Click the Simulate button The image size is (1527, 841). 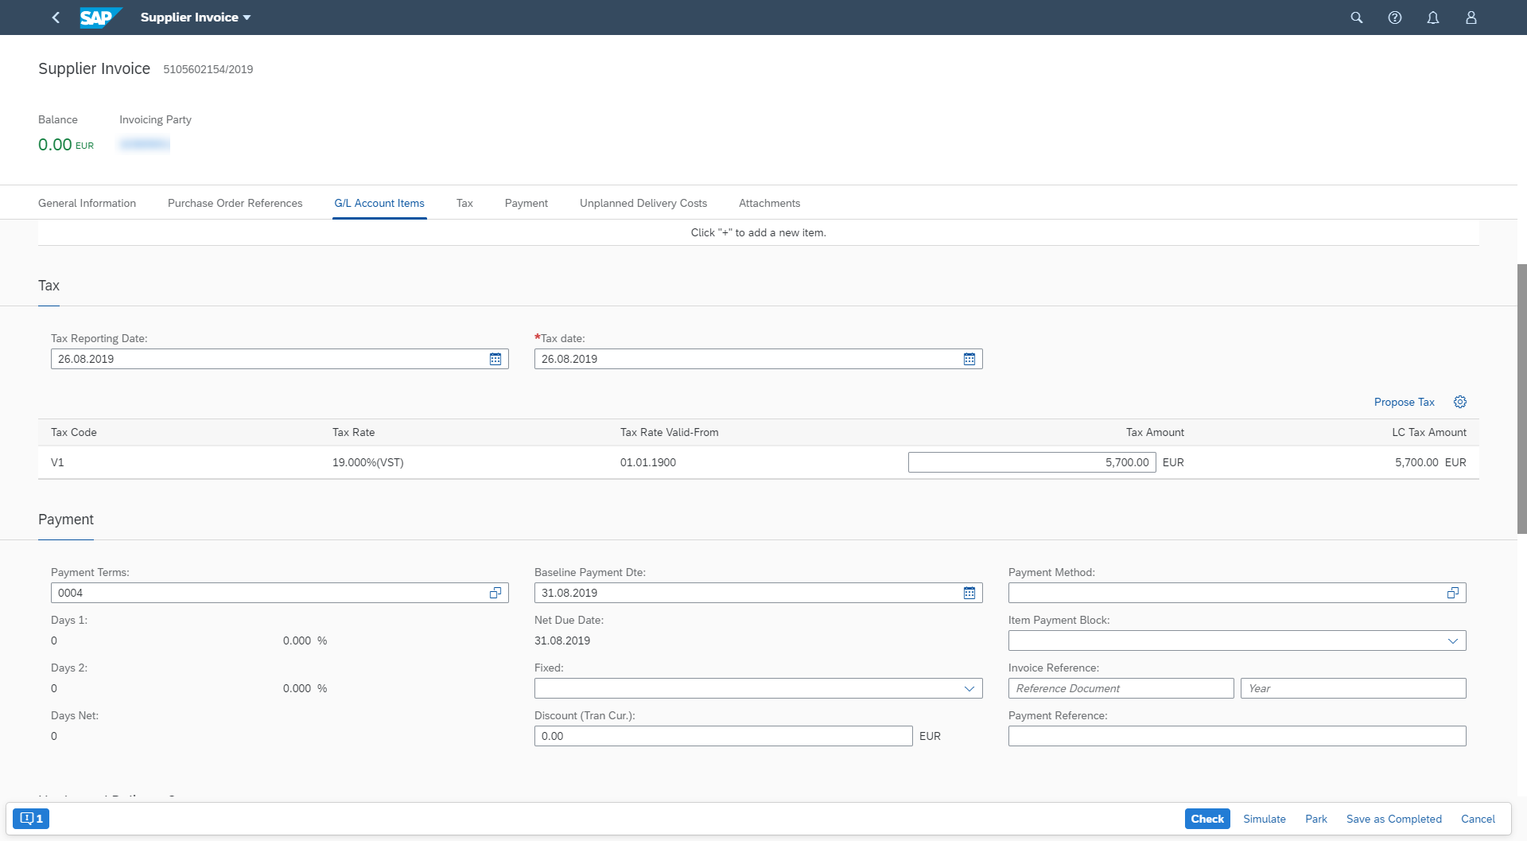tap(1265, 819)
